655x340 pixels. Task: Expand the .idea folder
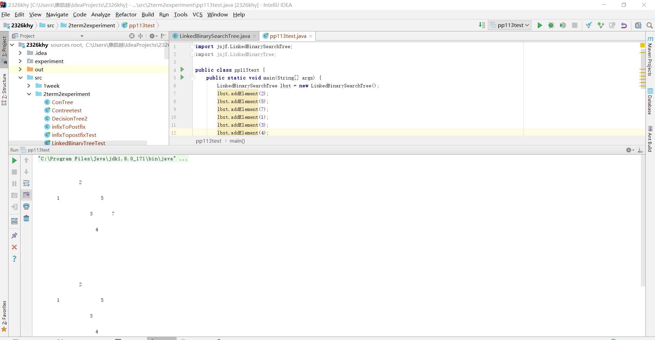(x=20, y=53)
